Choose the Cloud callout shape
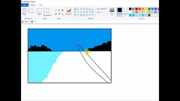Image resolution: width=180 pixels, height=101 pixels. 93,15
